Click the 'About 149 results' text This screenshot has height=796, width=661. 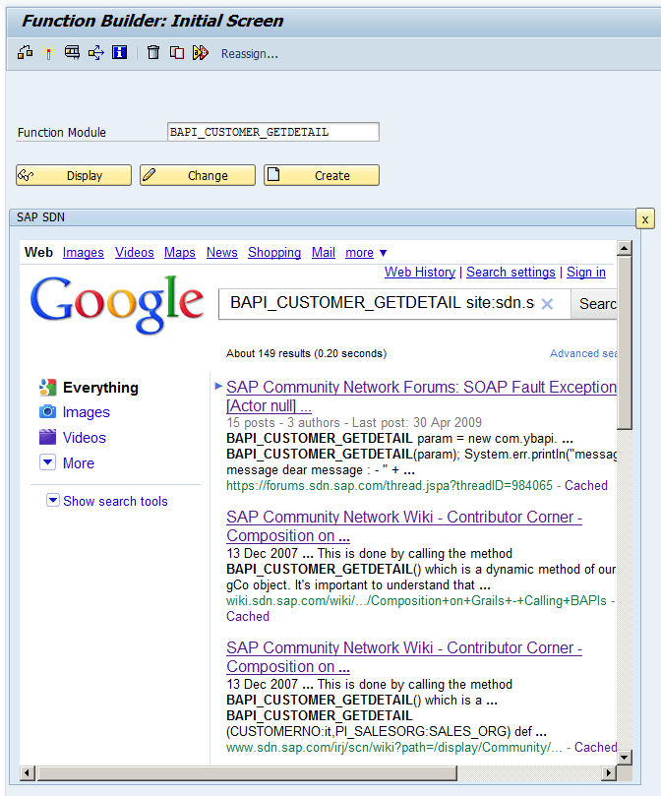(x=306, y=353)
